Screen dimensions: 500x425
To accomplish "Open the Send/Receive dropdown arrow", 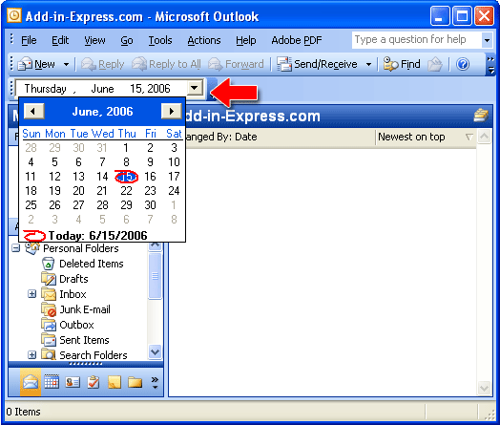I will (368, 64).
